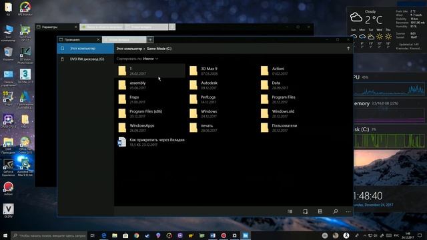Select the Windows folder
Image resolution: width=427 pixels, height=240 pixels.
click(222, 113)
